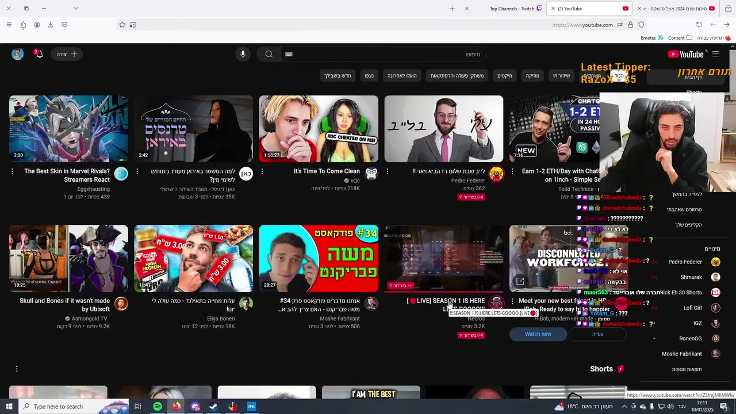Select the חדש בשבילך chip
736x414 pixels.
[x=338, y=75]
